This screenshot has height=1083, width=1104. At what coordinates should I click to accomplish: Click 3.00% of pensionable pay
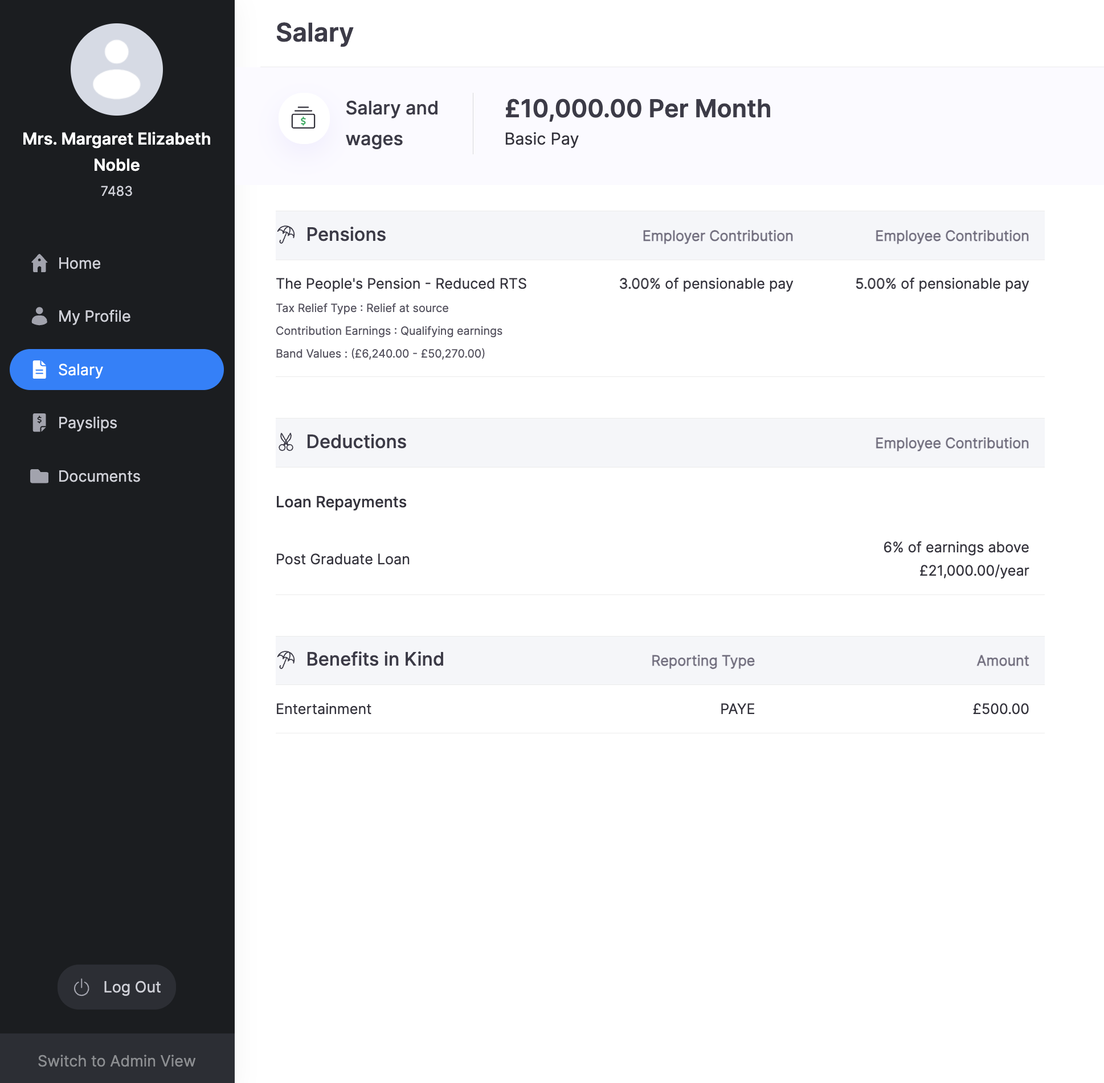coord(706,284)
